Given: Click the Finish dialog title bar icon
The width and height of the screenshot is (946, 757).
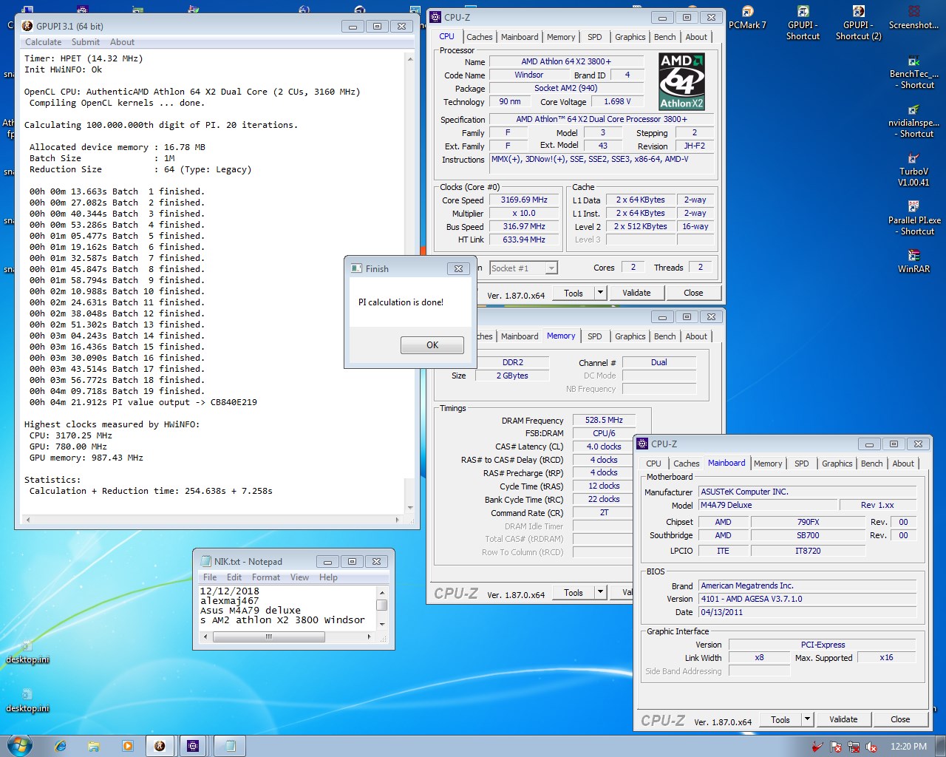Looking at the screenshot, I should [357, 268].
